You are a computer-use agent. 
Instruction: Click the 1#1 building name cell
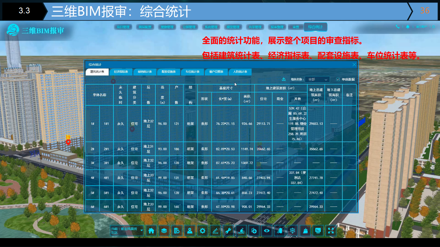[106, 123]
